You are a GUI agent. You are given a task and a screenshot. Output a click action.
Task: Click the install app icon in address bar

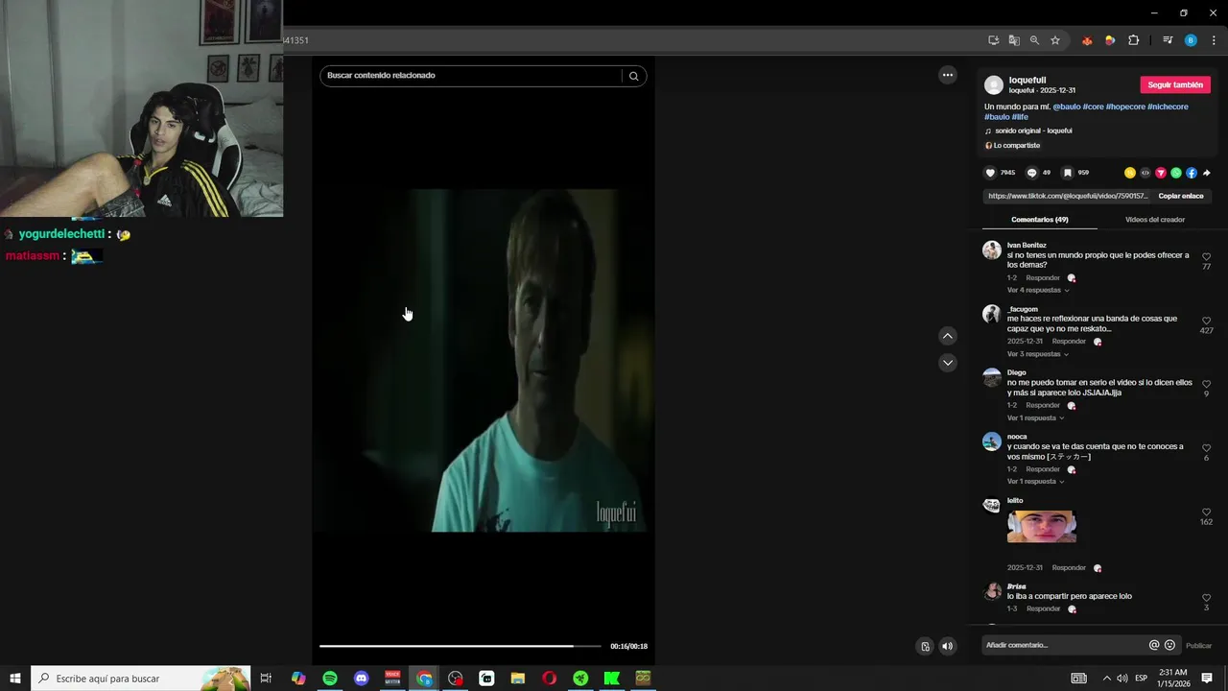pos(994,40)
